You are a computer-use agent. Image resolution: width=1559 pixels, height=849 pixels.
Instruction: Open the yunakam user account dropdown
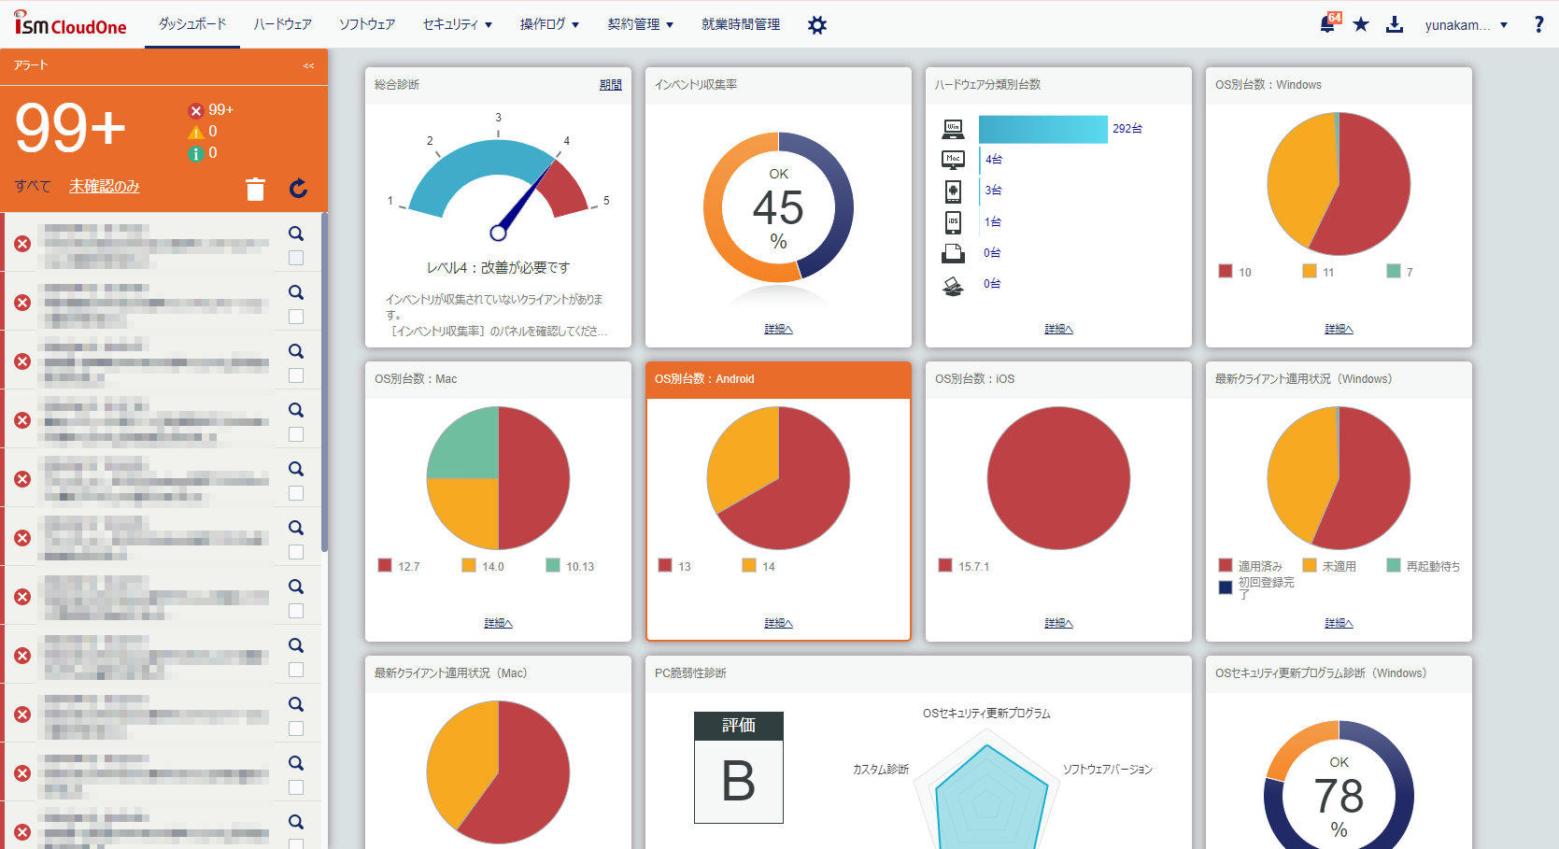point(1466,25)
